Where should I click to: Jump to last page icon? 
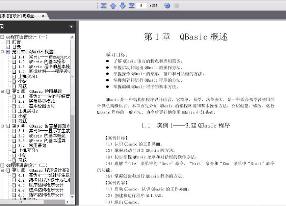pos(132,6)
